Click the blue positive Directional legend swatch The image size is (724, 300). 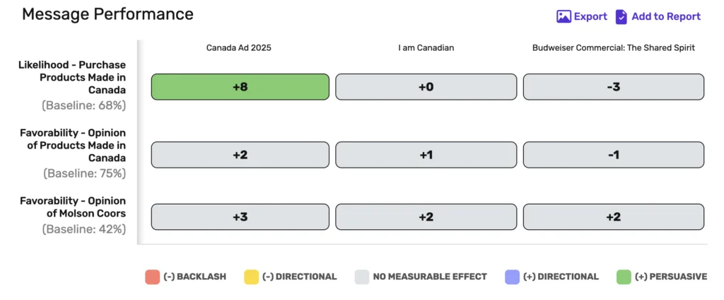point(512,277)
